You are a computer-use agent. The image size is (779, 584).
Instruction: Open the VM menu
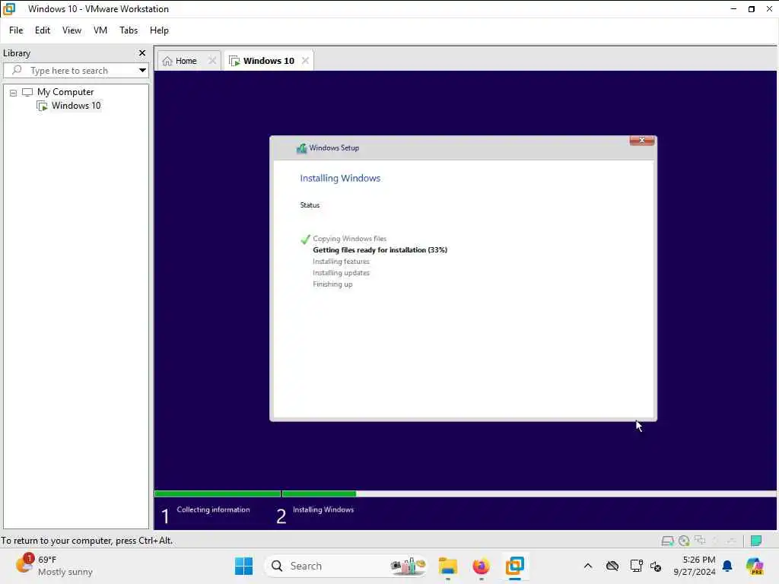click(x=100, y=30)
